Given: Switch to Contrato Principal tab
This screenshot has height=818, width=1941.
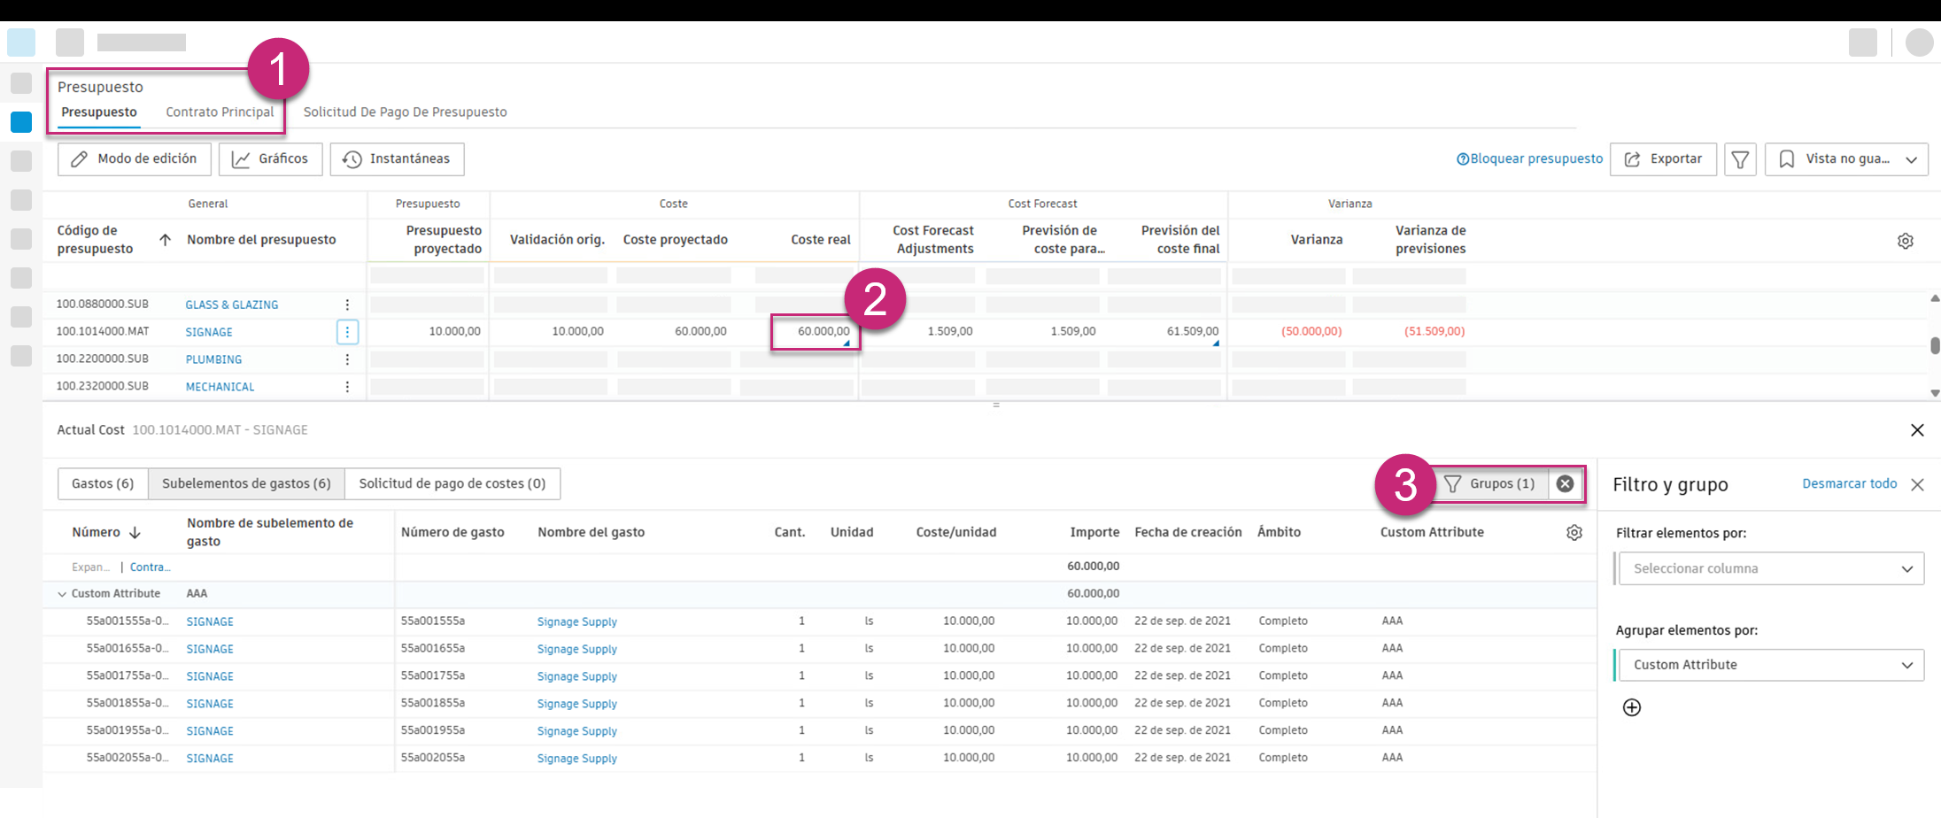Looking at the screenshot, I should click(x=220, y=112).
